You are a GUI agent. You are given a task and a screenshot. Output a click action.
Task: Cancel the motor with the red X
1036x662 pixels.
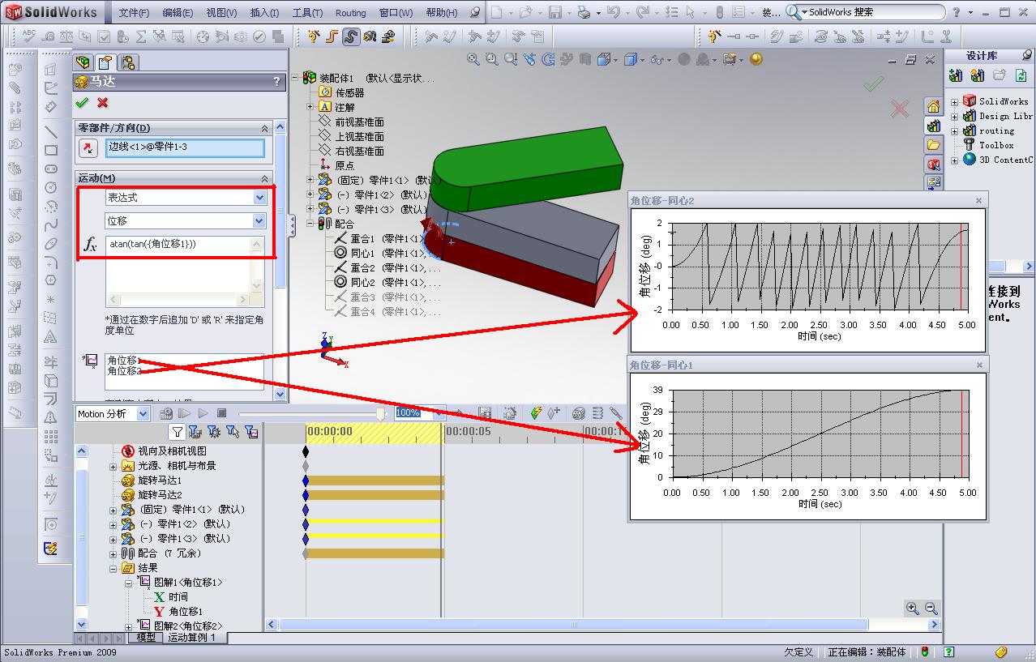(x=102, y=103)
